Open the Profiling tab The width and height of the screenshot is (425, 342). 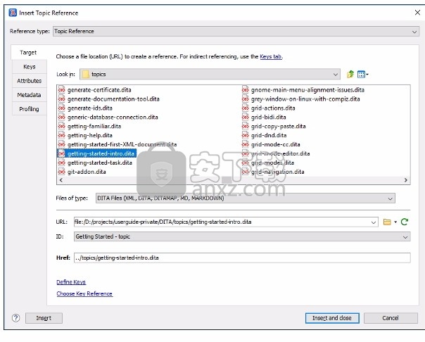click(30, 109)
